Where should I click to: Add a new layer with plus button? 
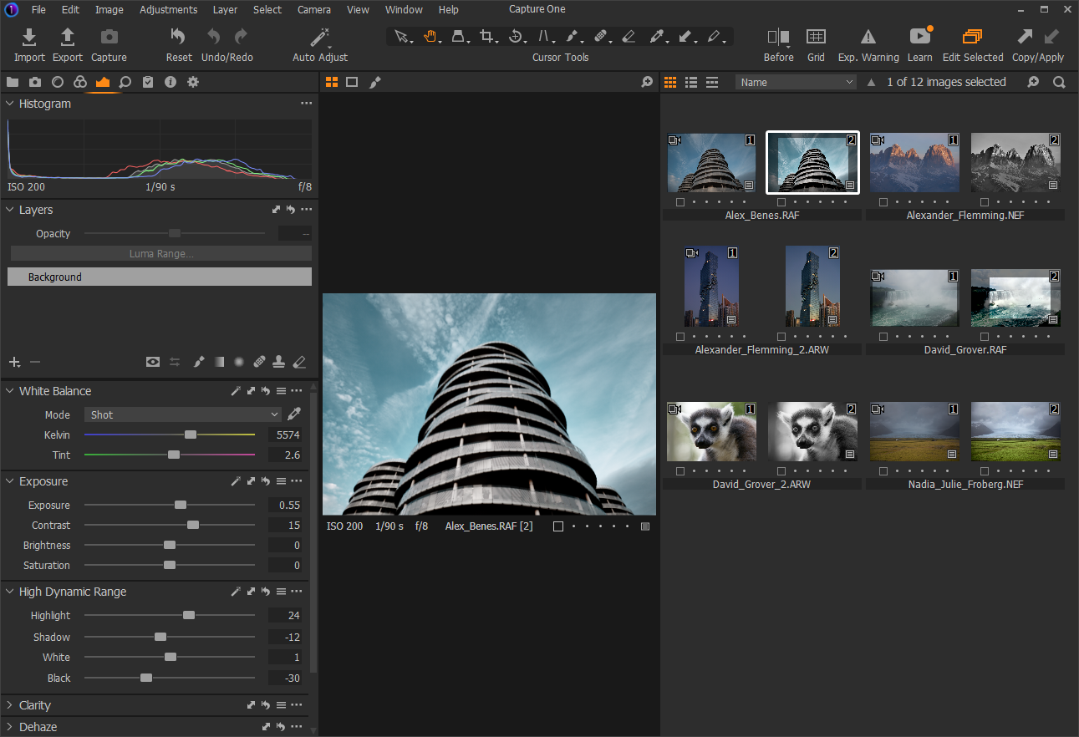point(14,362)
